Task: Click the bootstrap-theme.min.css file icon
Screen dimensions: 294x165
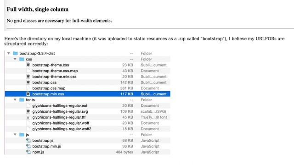Action: [x=28, y=77]
